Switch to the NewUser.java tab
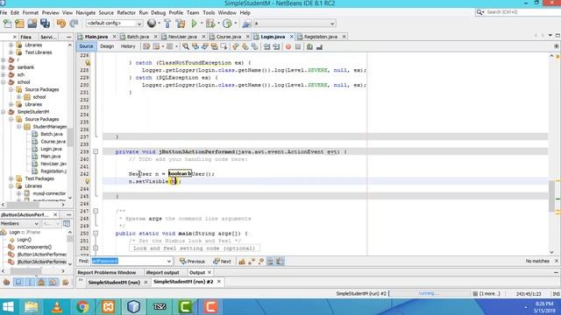Image resolution: width=561 pixels, height=315 pixels. [x=182, y=37]
